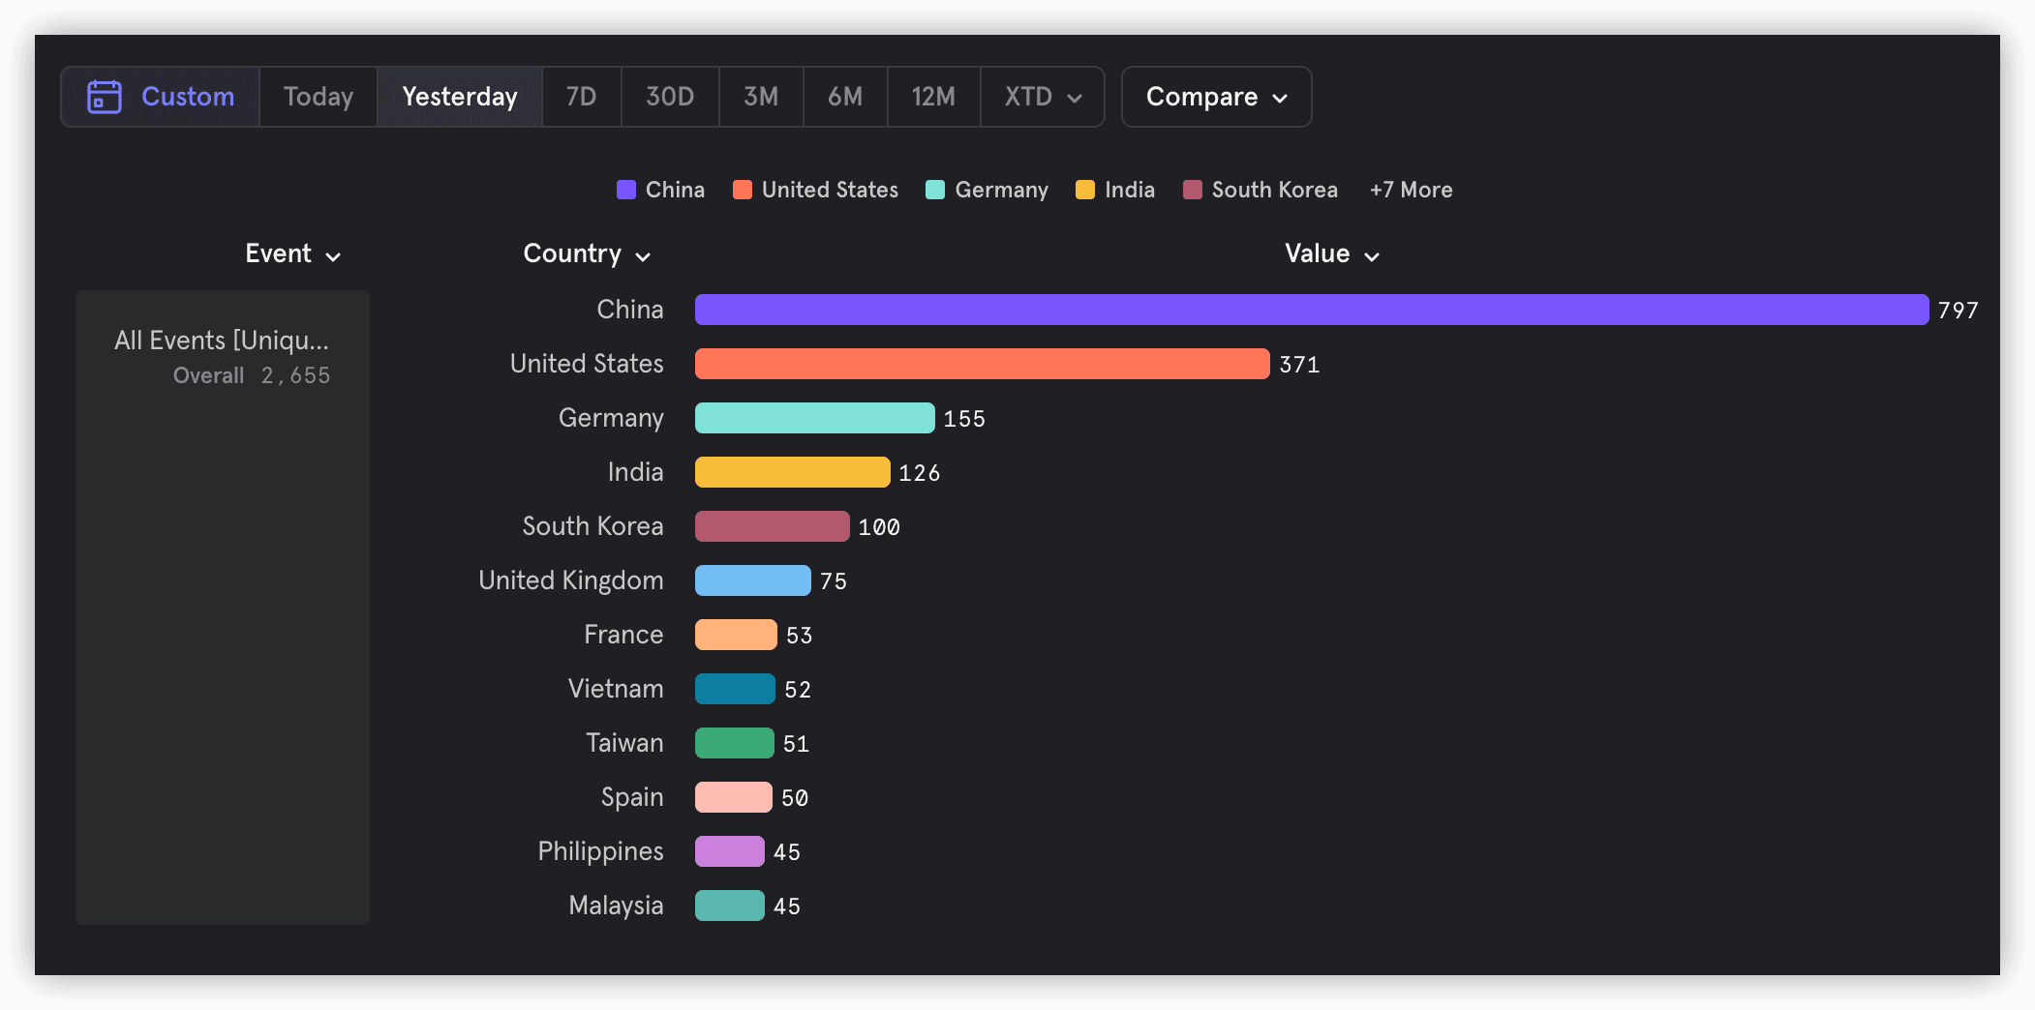The width and height of the screenshot is (2035, 1010).
Task: Switch to the 7D date range
Action: pos(581,97)
